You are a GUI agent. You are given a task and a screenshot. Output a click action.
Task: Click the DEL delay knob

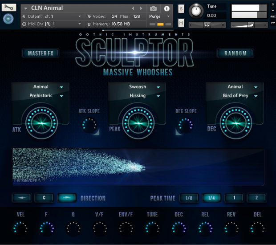click(x=257, y=228)
